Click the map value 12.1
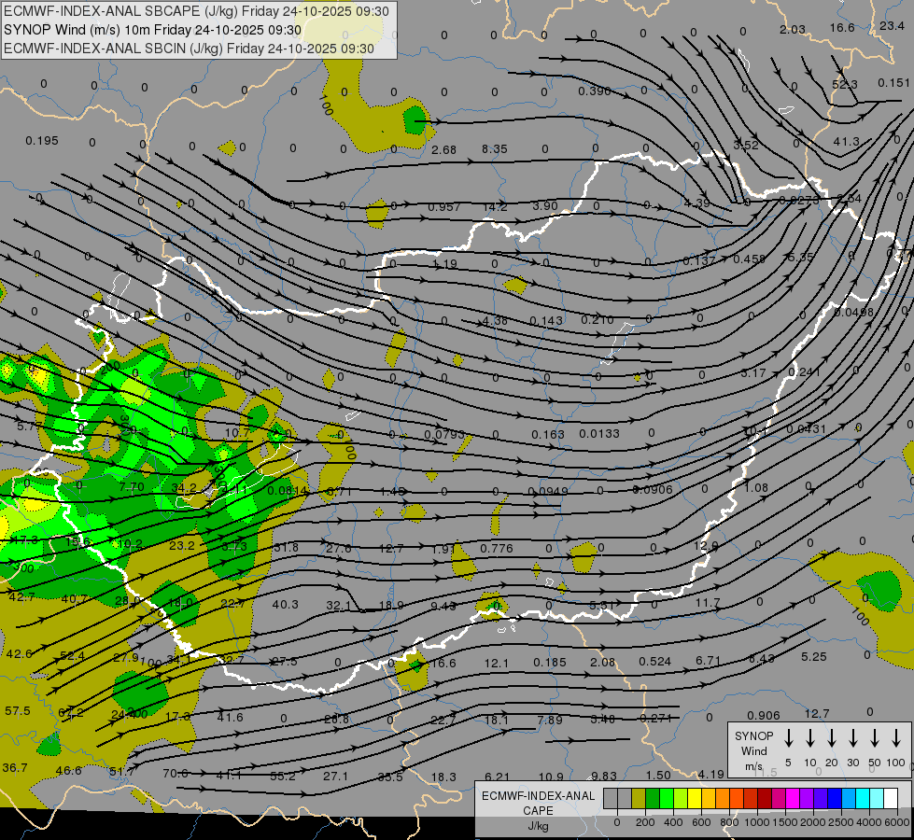Screen dimensions: 914x840 coord(496,664)
